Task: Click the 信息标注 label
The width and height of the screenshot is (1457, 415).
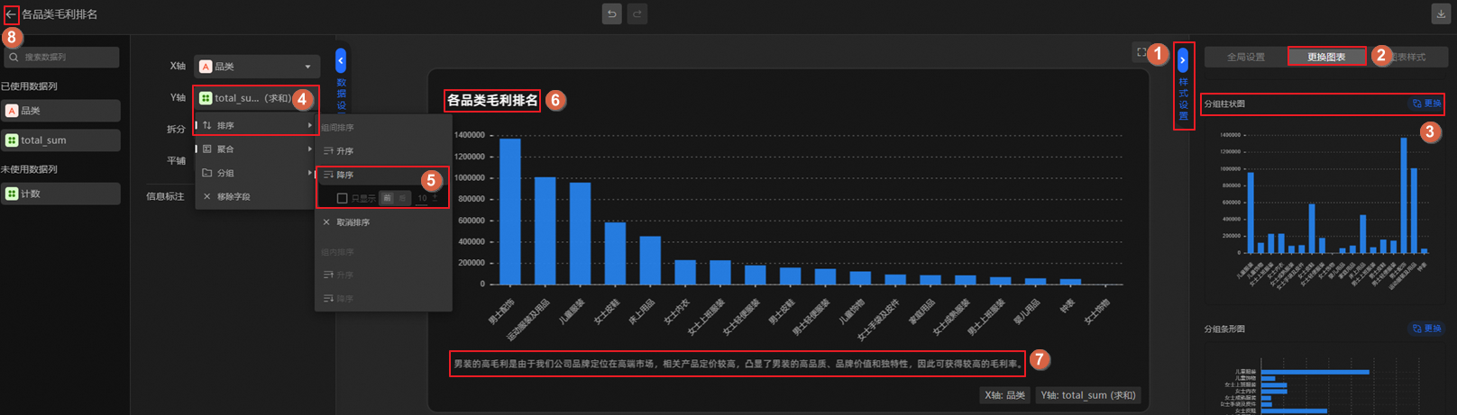Action: pos(166,196)
